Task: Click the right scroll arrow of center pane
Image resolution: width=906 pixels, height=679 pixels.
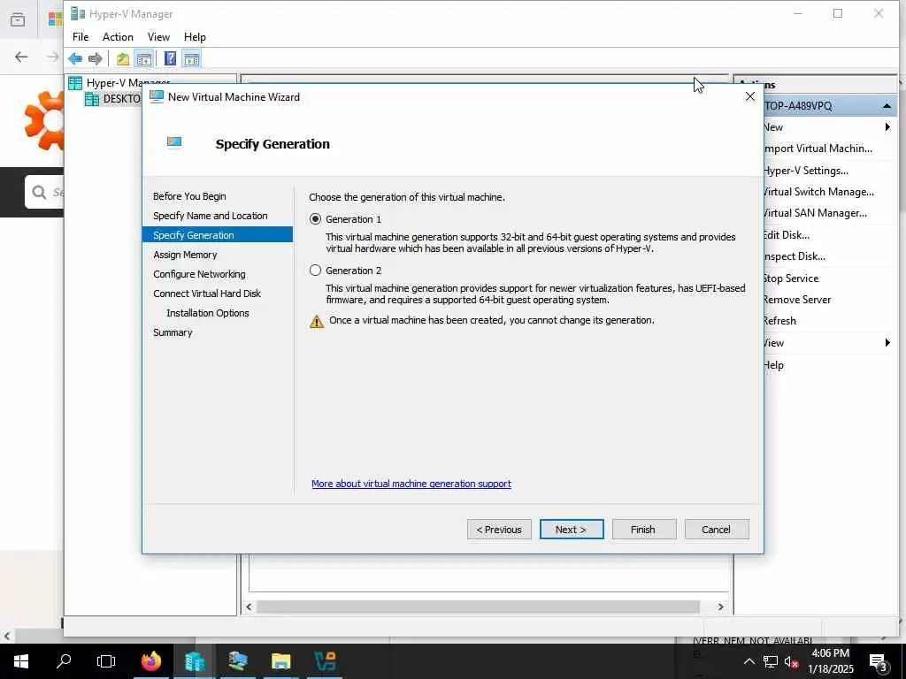Action: [x=720, y=607]
